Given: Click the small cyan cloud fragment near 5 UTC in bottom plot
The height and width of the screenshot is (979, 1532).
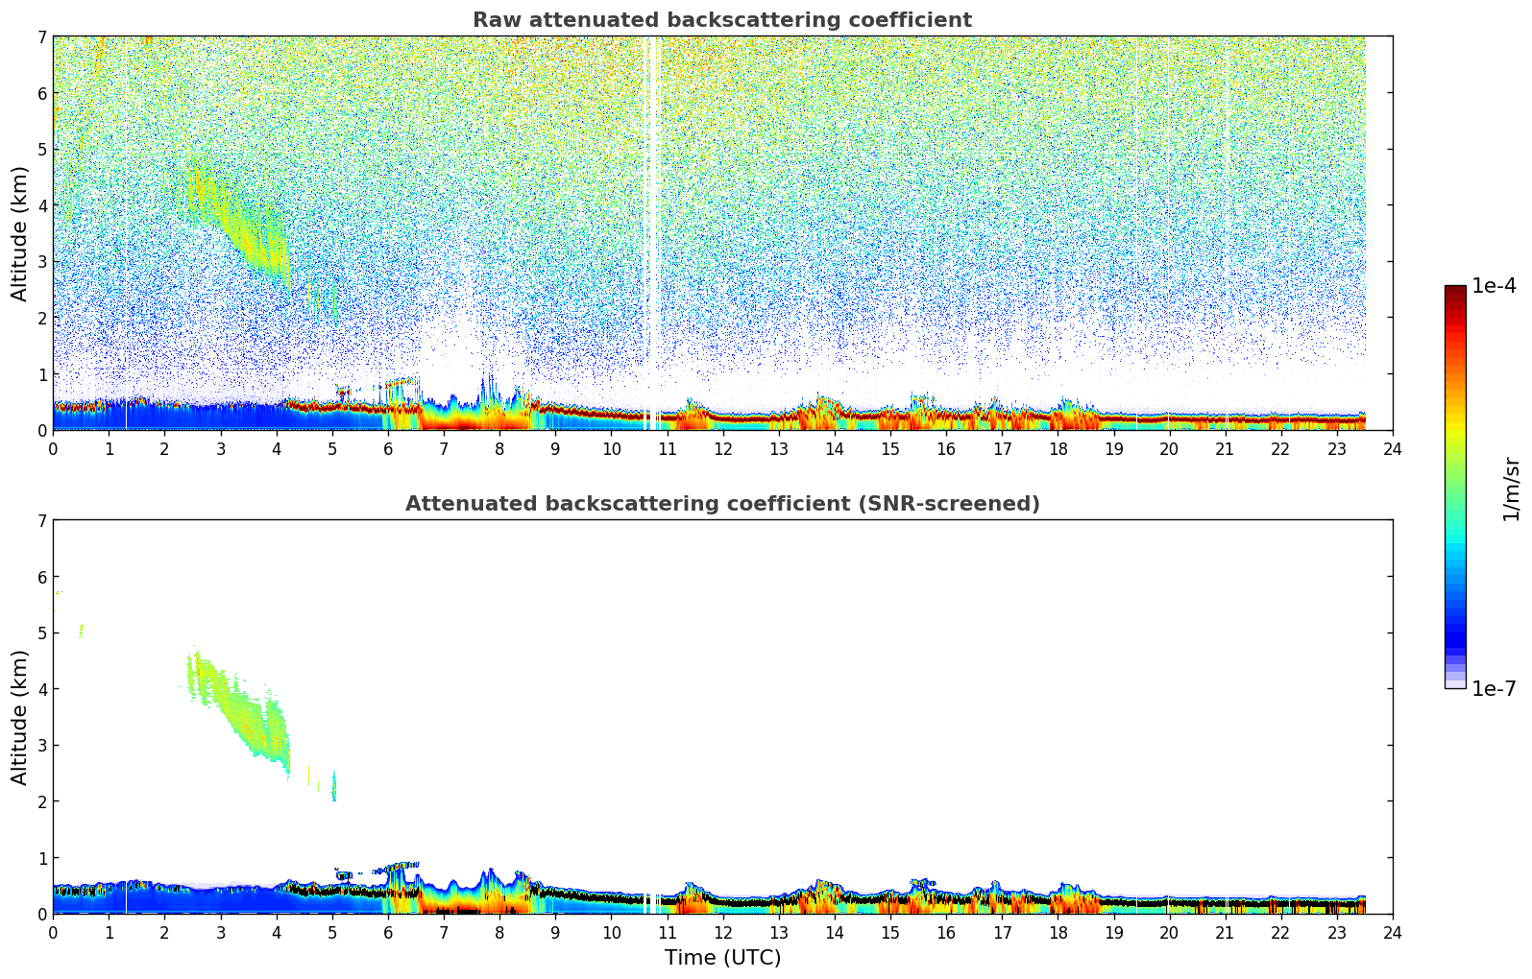Looking at the screenshot, I should pos(333,787).
